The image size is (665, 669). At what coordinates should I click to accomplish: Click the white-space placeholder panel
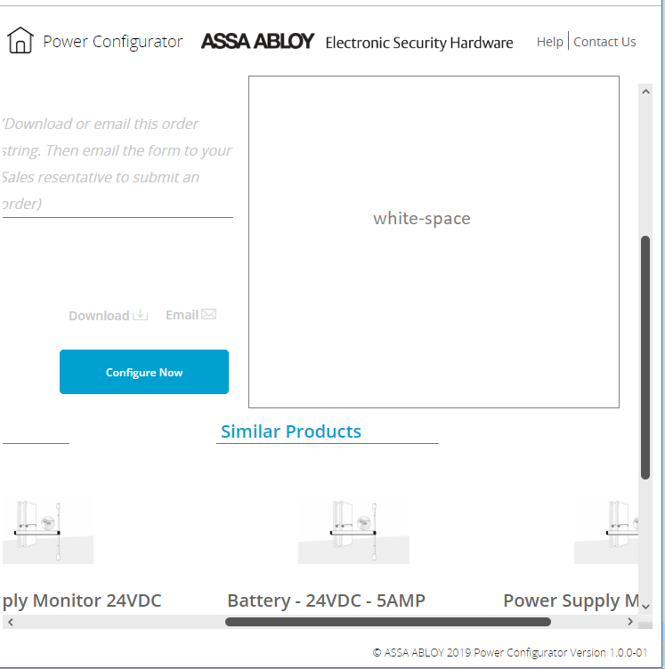(x=434, y=242)
